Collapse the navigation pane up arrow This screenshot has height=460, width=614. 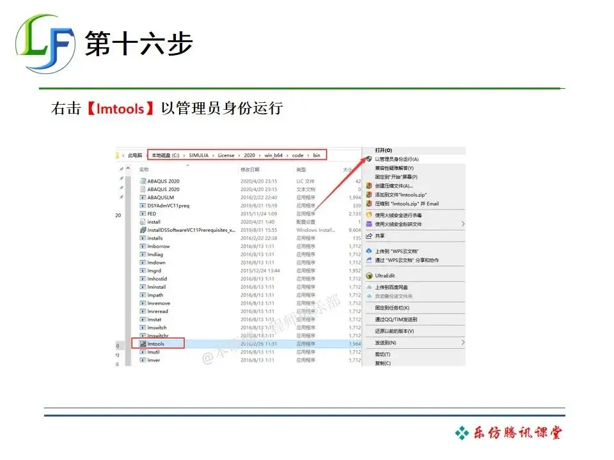[128, 169]
